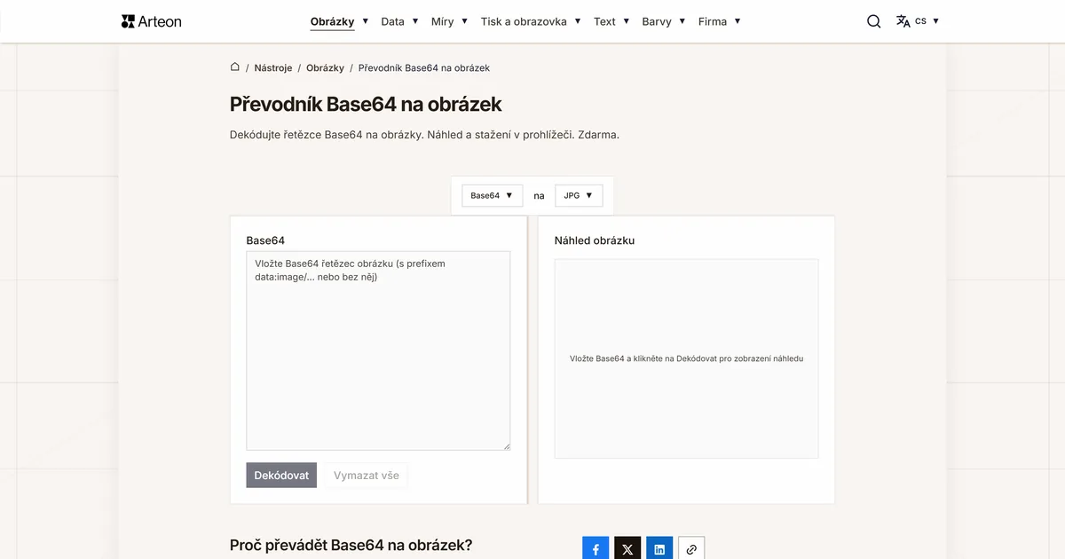This screenshot has width=1065, height=559.
Task: Open the JPG target format dropdown
Action: [x=579, y=195]
